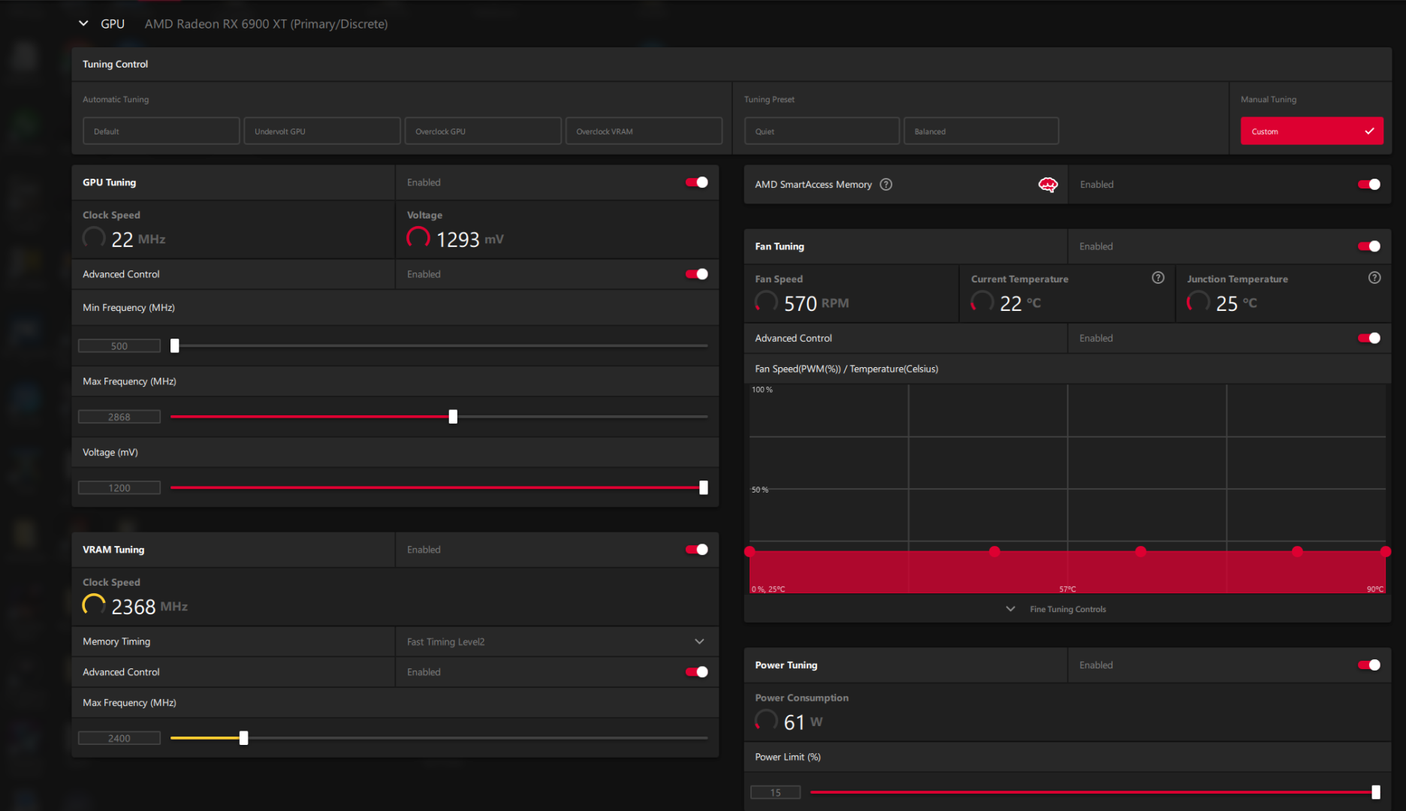Click the "61 W" power consumption reading
This screenshot has width=1406, height=811.
pyautogui.click(x=803, y=722)
